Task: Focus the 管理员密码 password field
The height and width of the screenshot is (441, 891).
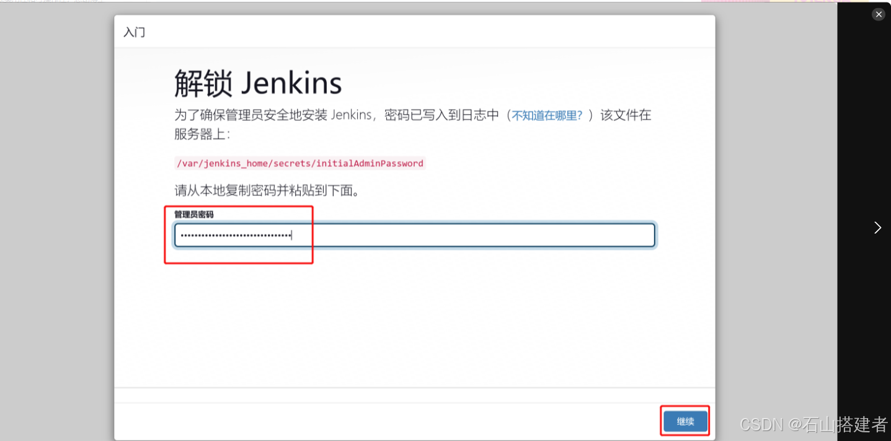Action: pyautogui.click(x=414, y=235)
